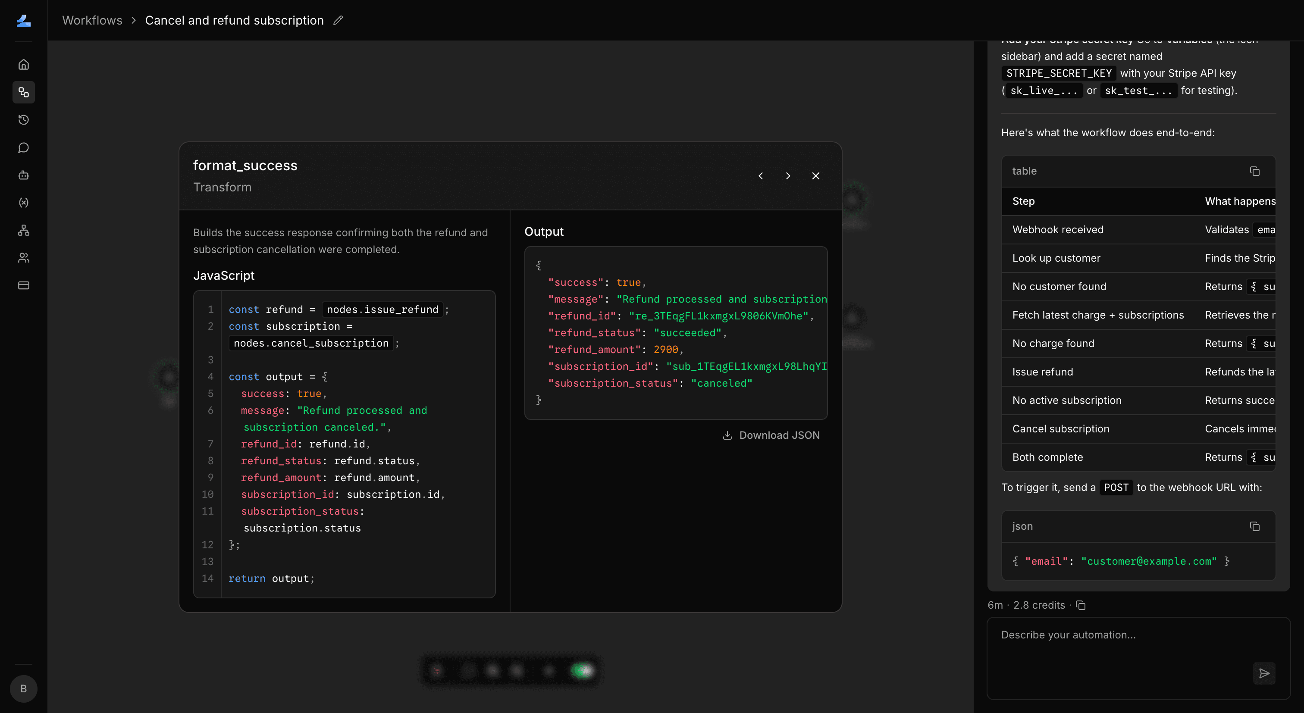Click the Workflows breadcrumb link

(92, 20)
